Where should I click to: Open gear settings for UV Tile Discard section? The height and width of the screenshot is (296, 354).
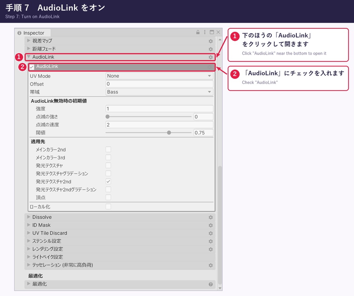211,233
